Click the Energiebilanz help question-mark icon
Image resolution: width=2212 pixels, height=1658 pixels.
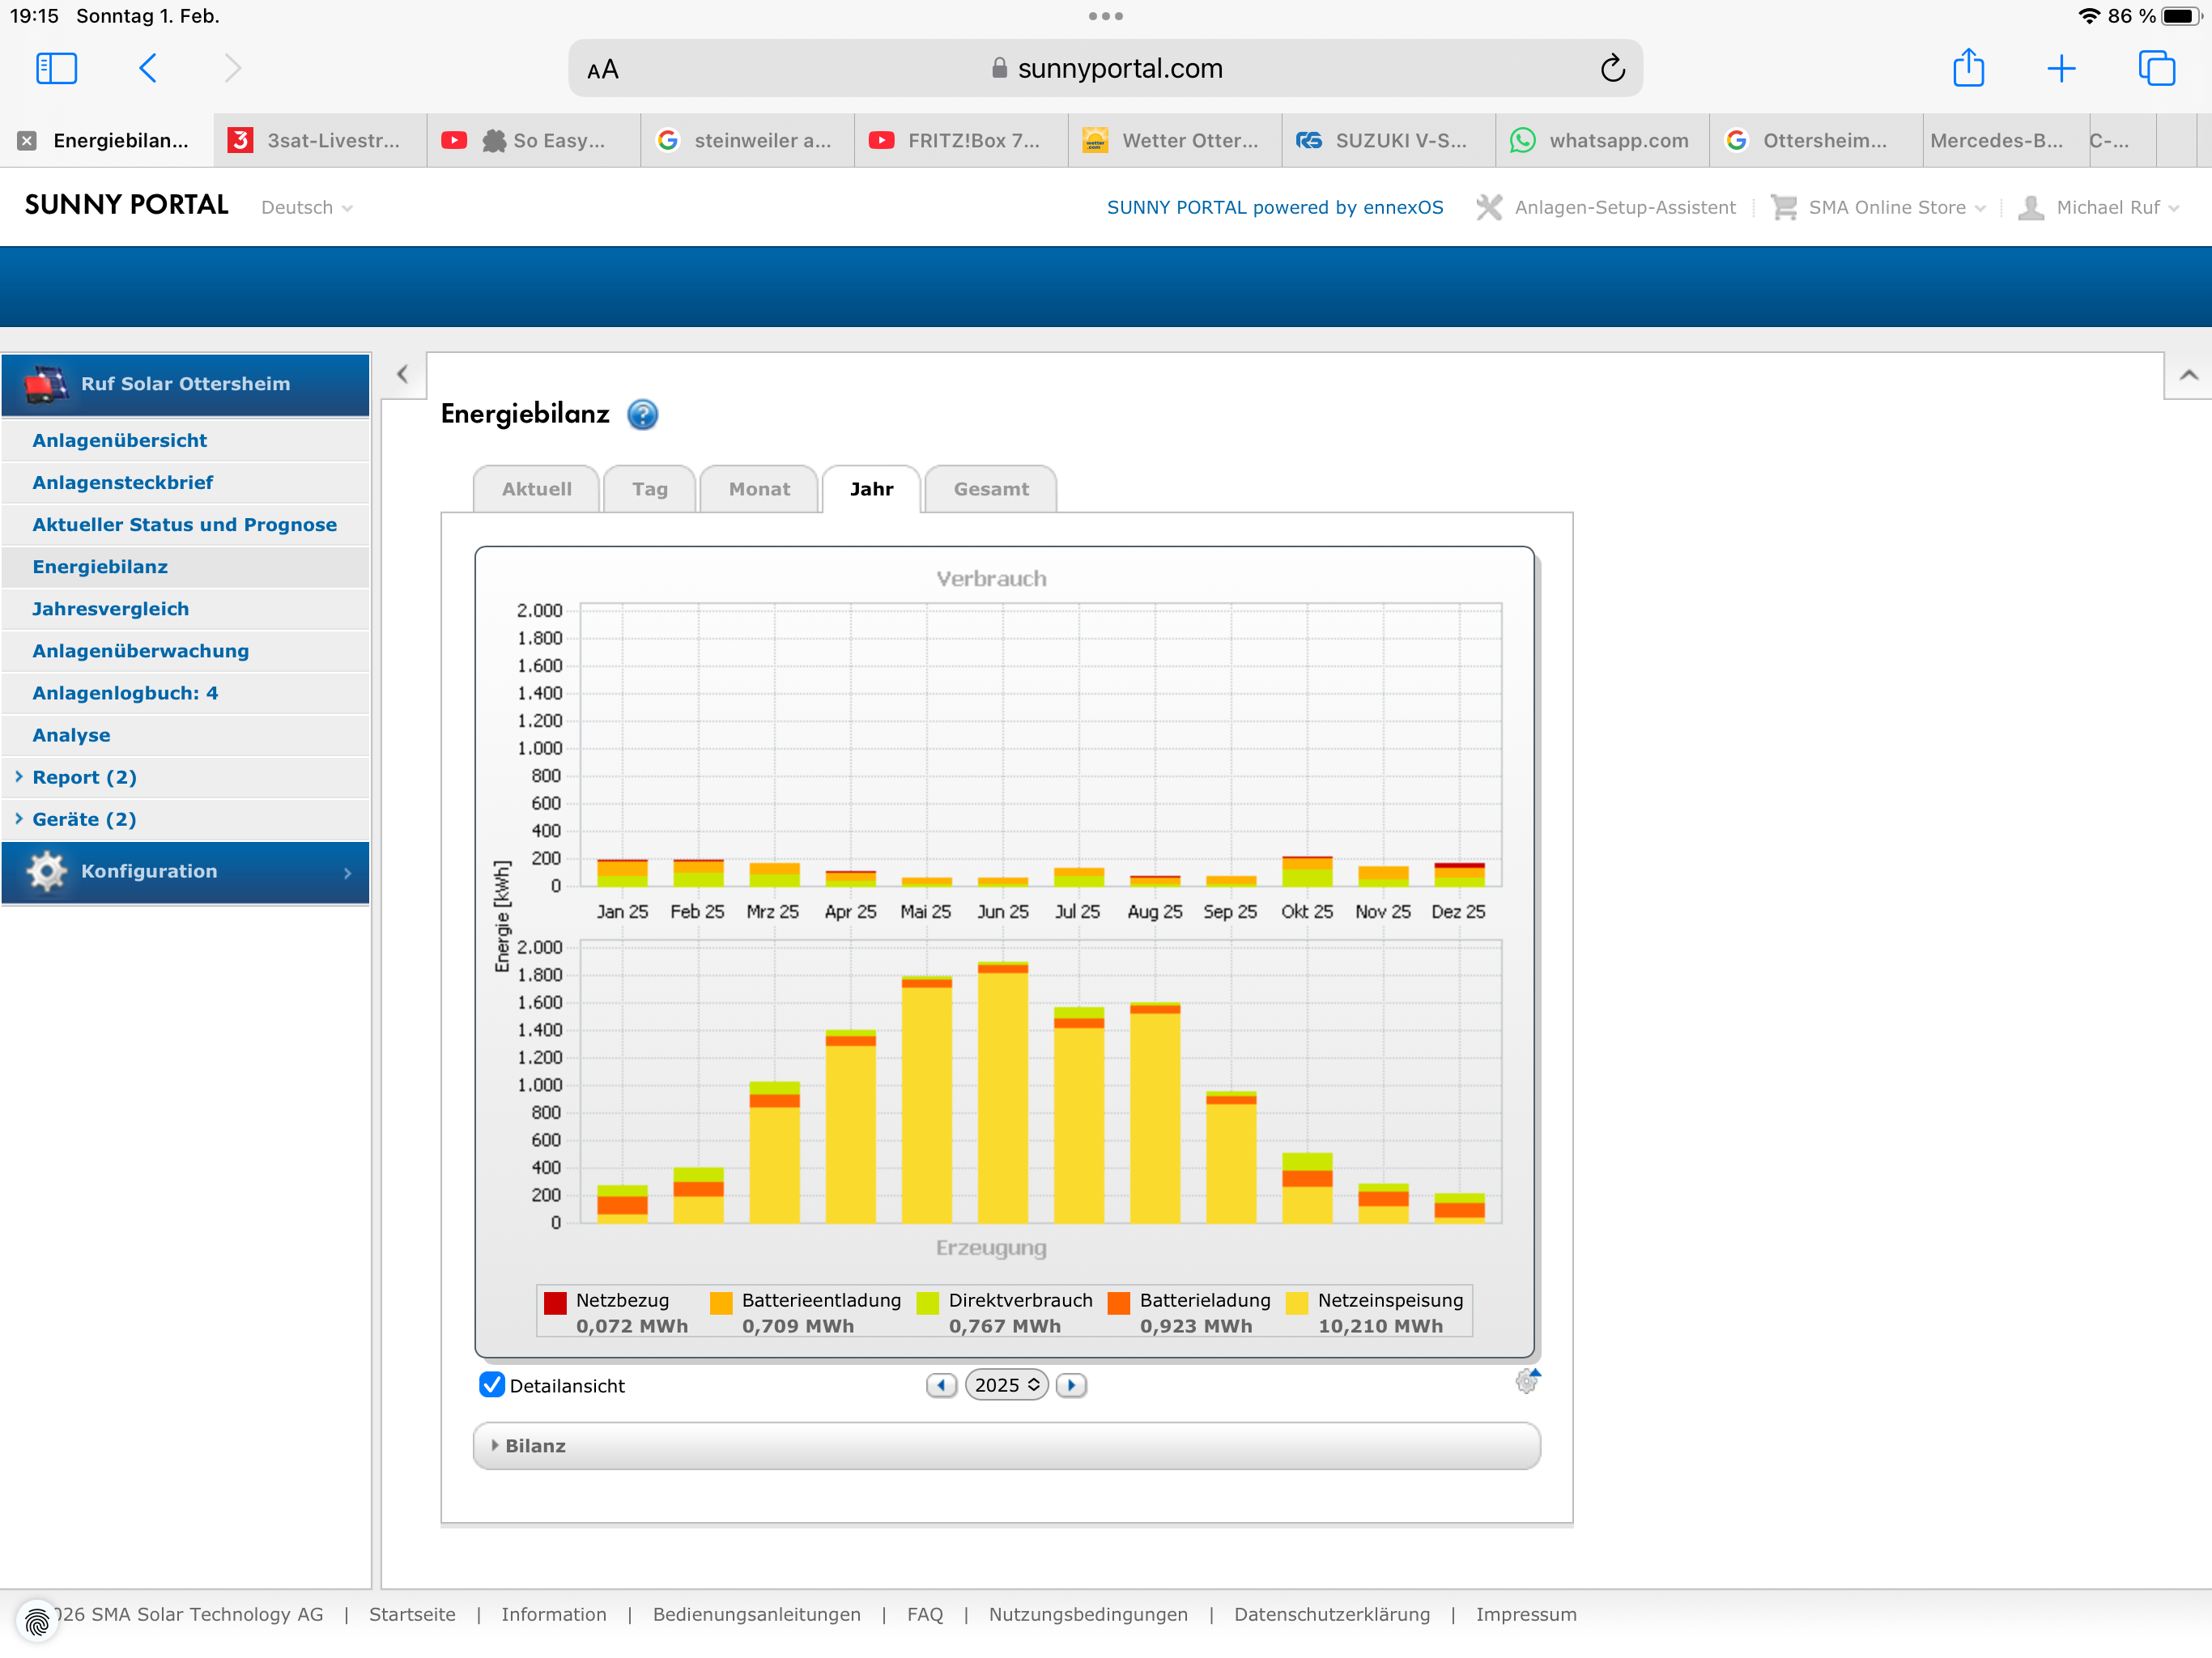[x=642, y=414]
